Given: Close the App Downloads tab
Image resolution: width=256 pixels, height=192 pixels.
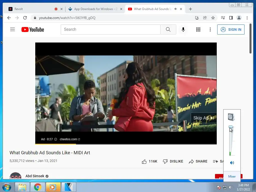Looking at the screenshot, I should [x=121, y=9].
